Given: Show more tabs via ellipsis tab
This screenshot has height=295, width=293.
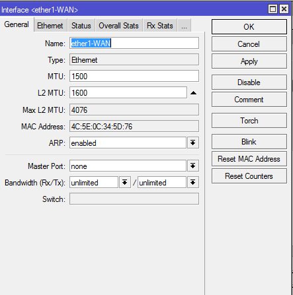Looking at the screenshot, I should 184,26.
